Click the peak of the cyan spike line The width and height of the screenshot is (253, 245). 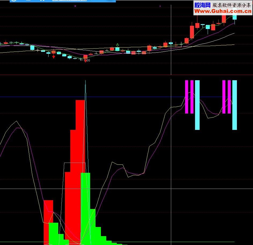(x=85, y=81)
